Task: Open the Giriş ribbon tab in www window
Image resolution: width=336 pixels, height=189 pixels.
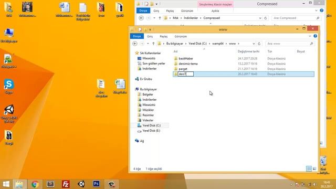Action: [150, 36]
